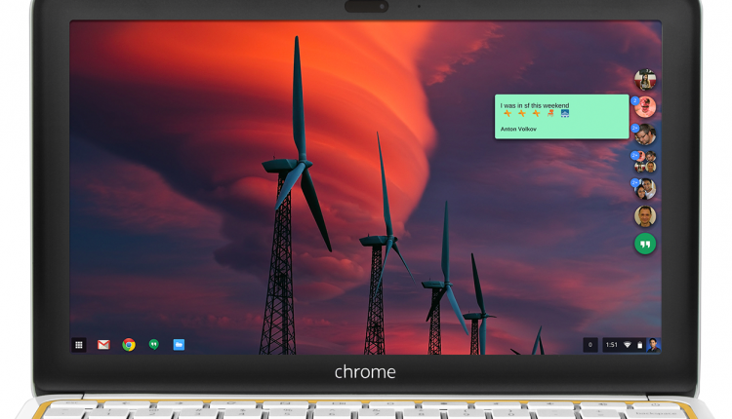Open the Files app from the shelf
This screenshot has width=732, height=419.
[179, 345]
